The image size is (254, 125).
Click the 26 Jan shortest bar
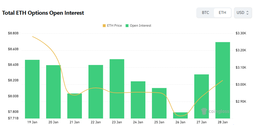[180, 115]
